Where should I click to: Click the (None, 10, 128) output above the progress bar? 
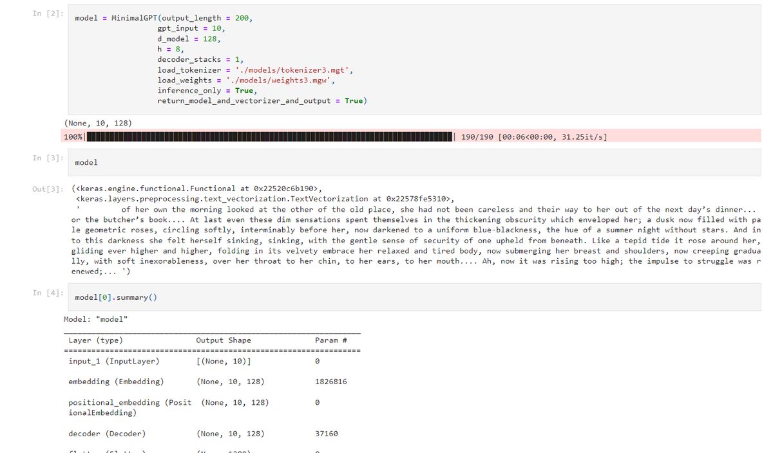pos(99,123)
